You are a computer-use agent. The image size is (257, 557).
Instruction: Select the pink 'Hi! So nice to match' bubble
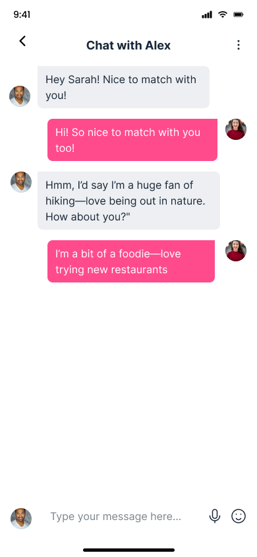click(132, 140)
